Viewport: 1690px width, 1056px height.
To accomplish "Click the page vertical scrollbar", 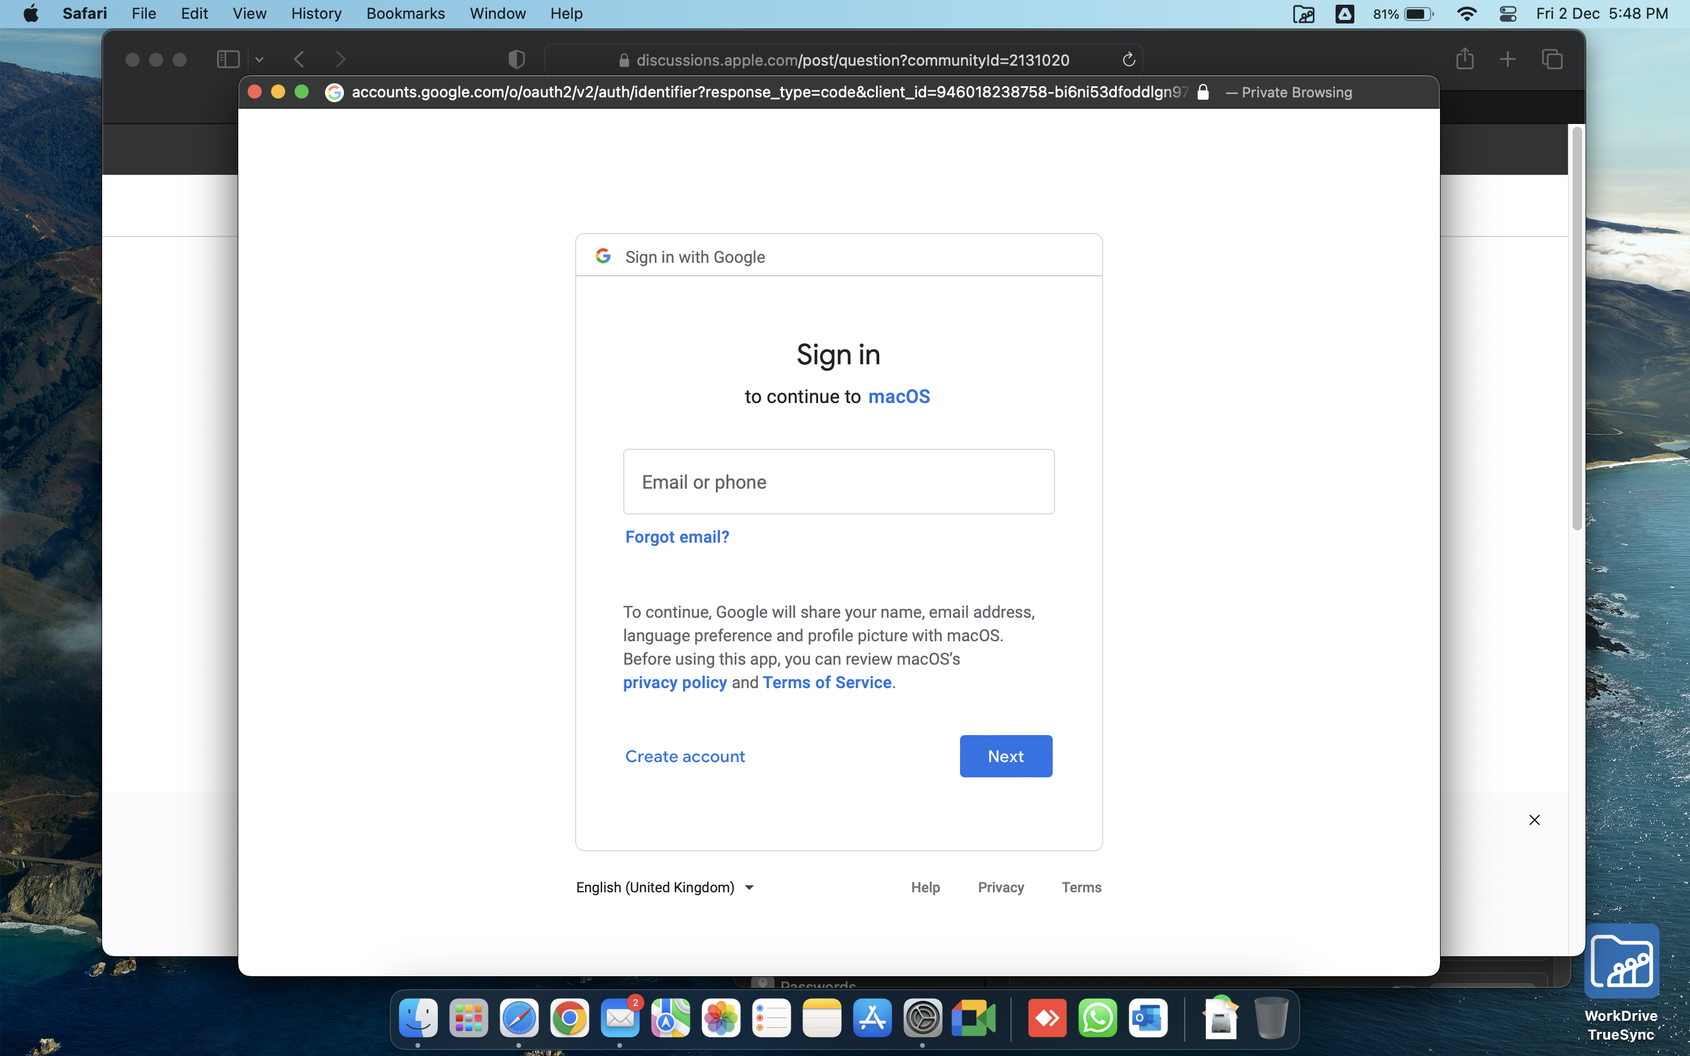I will click(x=1576, y=329).
